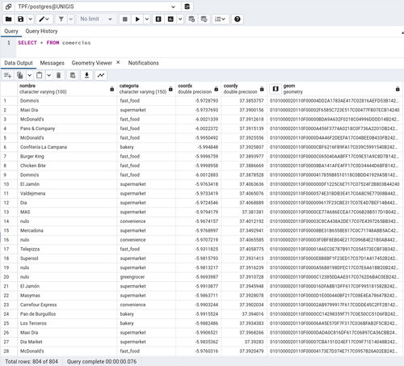Click the 'Total rows: 804 of 804' status
This screenshot has height=366, width=404.
[32, 362]
